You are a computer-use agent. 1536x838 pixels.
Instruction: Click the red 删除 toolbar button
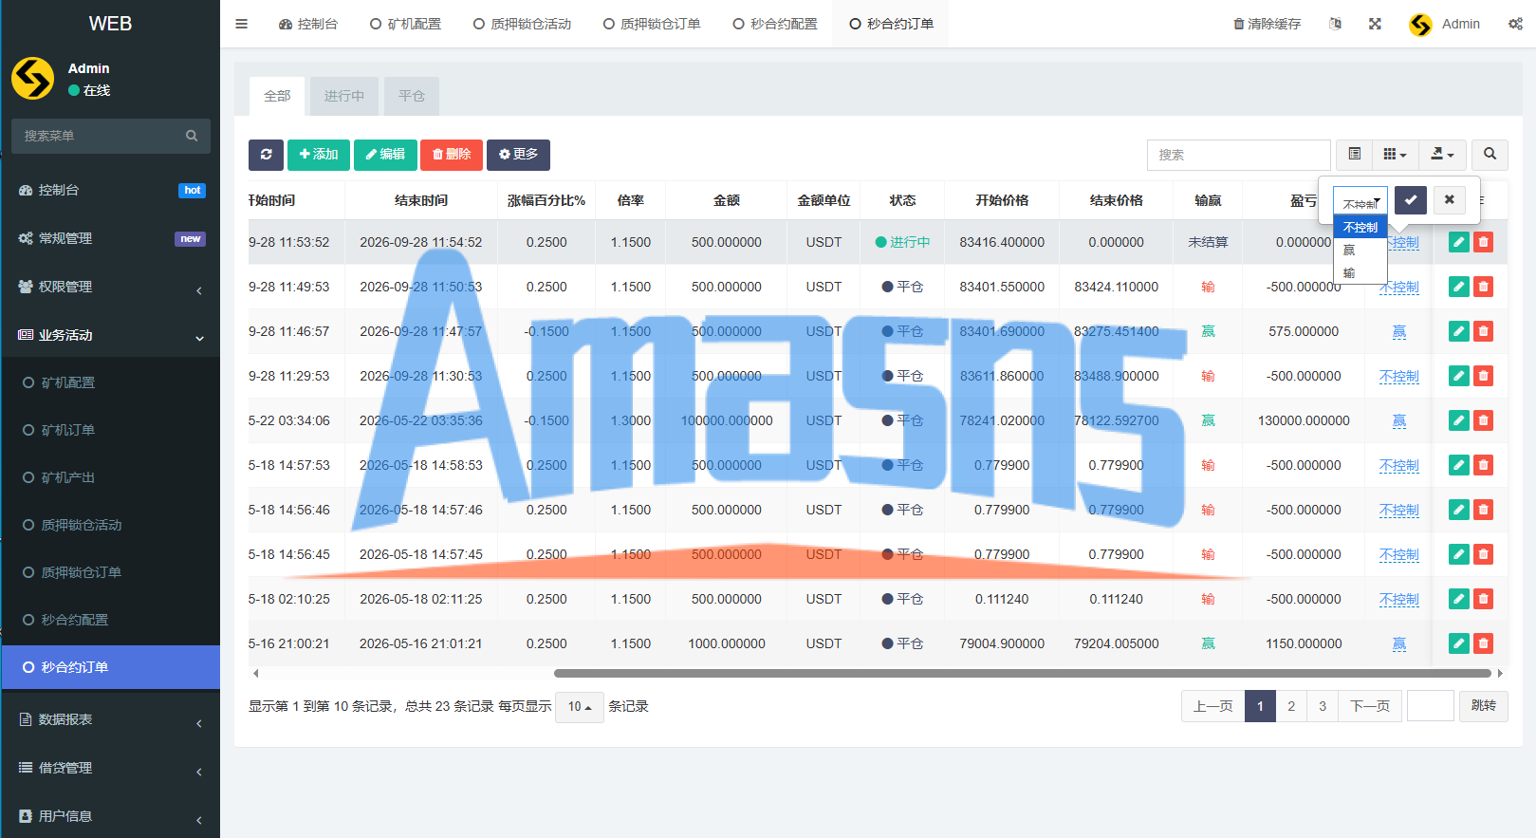pyautogui.click(x=452, y=155)
